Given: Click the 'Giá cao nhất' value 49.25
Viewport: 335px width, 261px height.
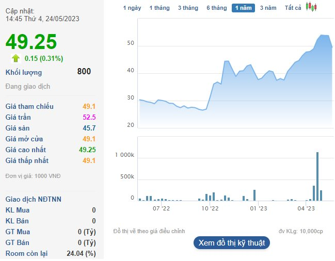Looking at the screenshot, I should [87, 150].
